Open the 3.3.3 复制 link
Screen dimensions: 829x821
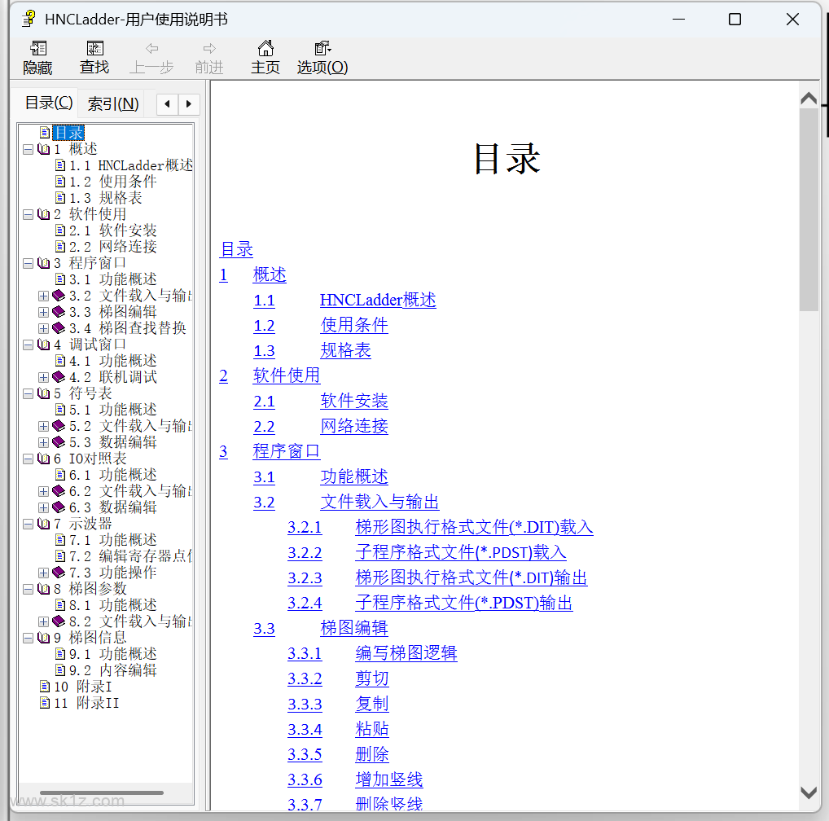[372, 704]
